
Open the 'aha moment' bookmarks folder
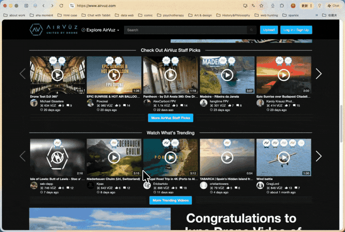[41, 15]
